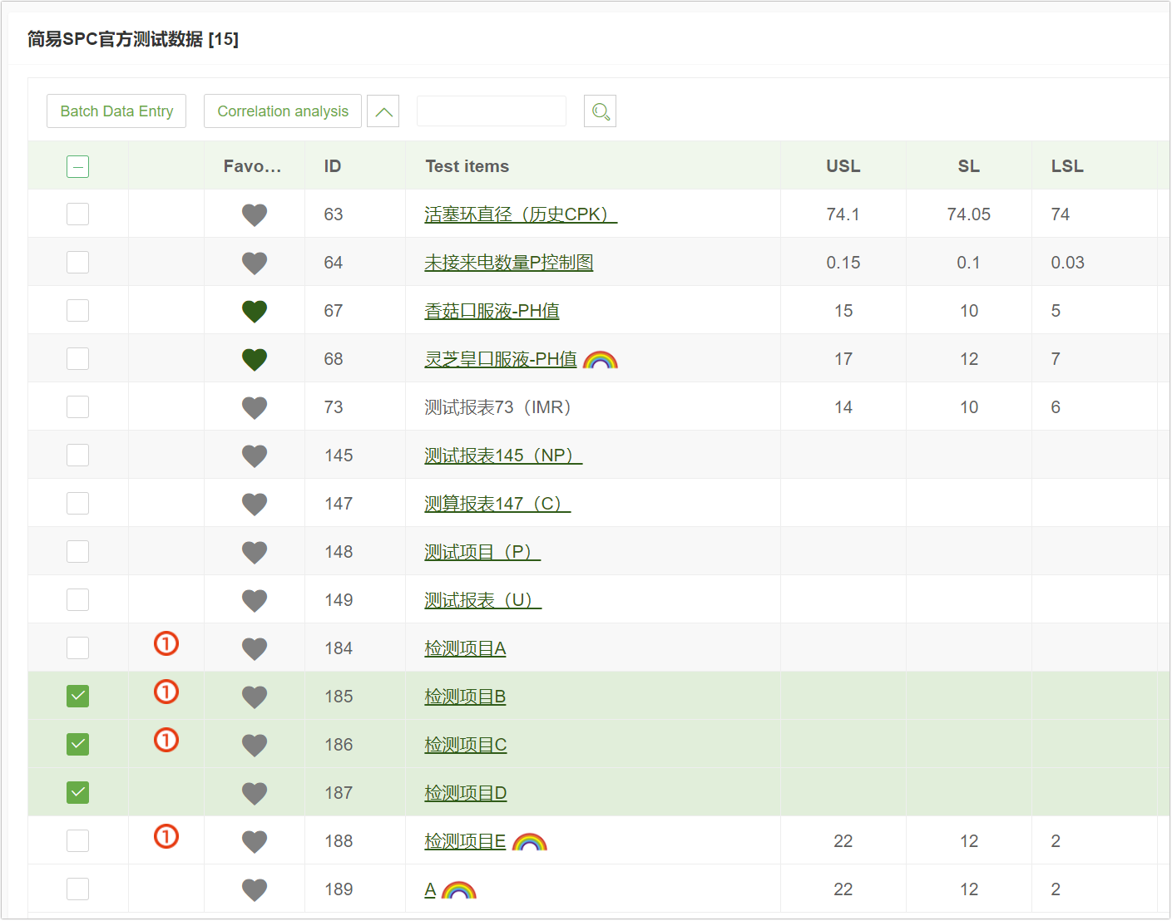1172x921 pixels.
Task: Click the Batch Data Entry button
Action: (116, 111)
